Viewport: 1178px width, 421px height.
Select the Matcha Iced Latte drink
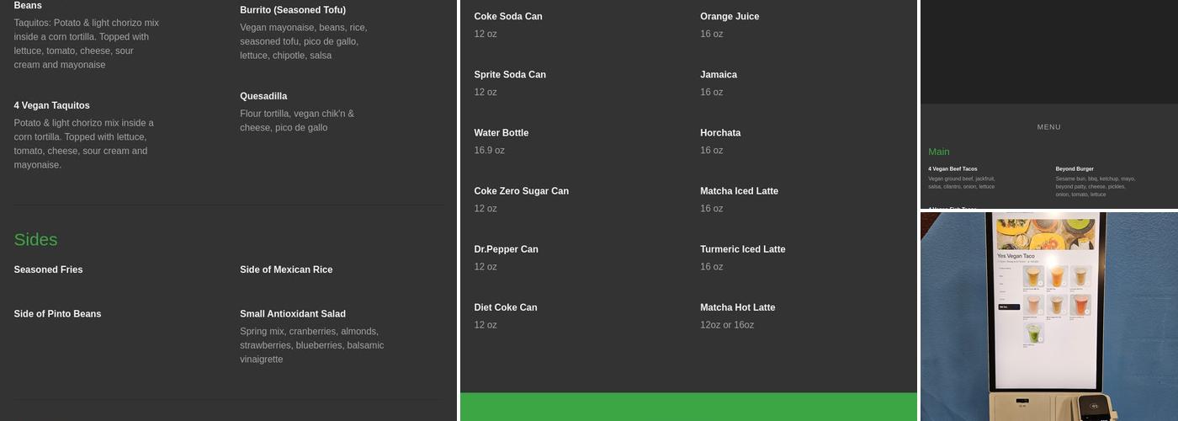pyautogui.click(x=739, y=191)
